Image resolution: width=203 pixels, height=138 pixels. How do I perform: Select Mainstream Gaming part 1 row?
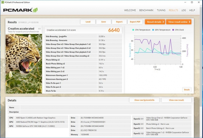pos(83,75)
